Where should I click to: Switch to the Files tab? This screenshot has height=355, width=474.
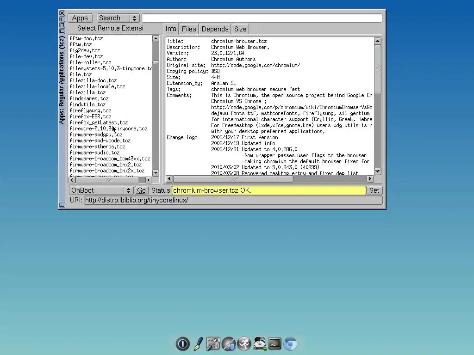189,29
